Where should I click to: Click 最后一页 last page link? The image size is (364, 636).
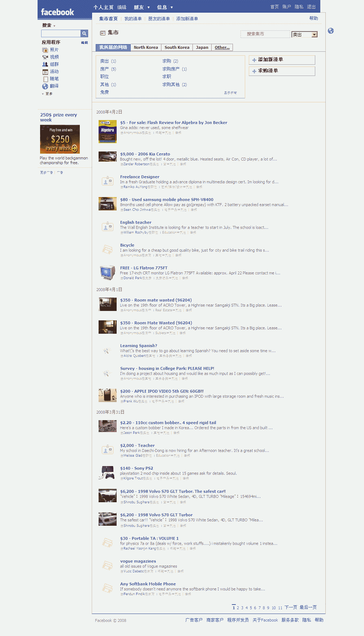308,607
